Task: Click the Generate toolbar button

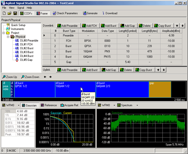Action: (90, 13)
